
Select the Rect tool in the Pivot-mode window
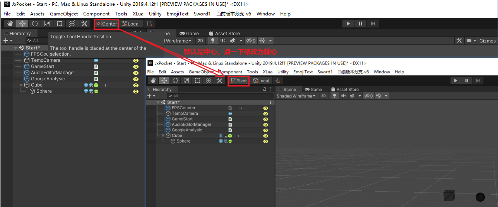click(197, 81)
